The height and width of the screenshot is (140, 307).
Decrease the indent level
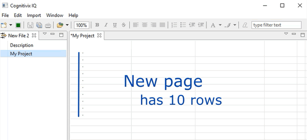pos(192,25)
